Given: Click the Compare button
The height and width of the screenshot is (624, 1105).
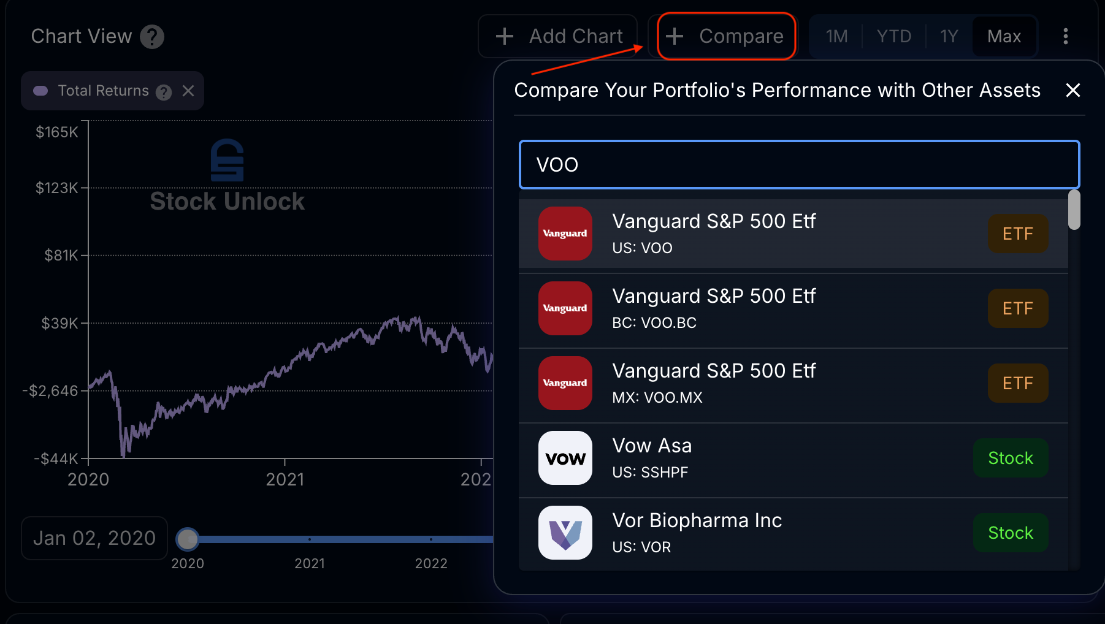Looking at the screenshot, I should point(726,36).
